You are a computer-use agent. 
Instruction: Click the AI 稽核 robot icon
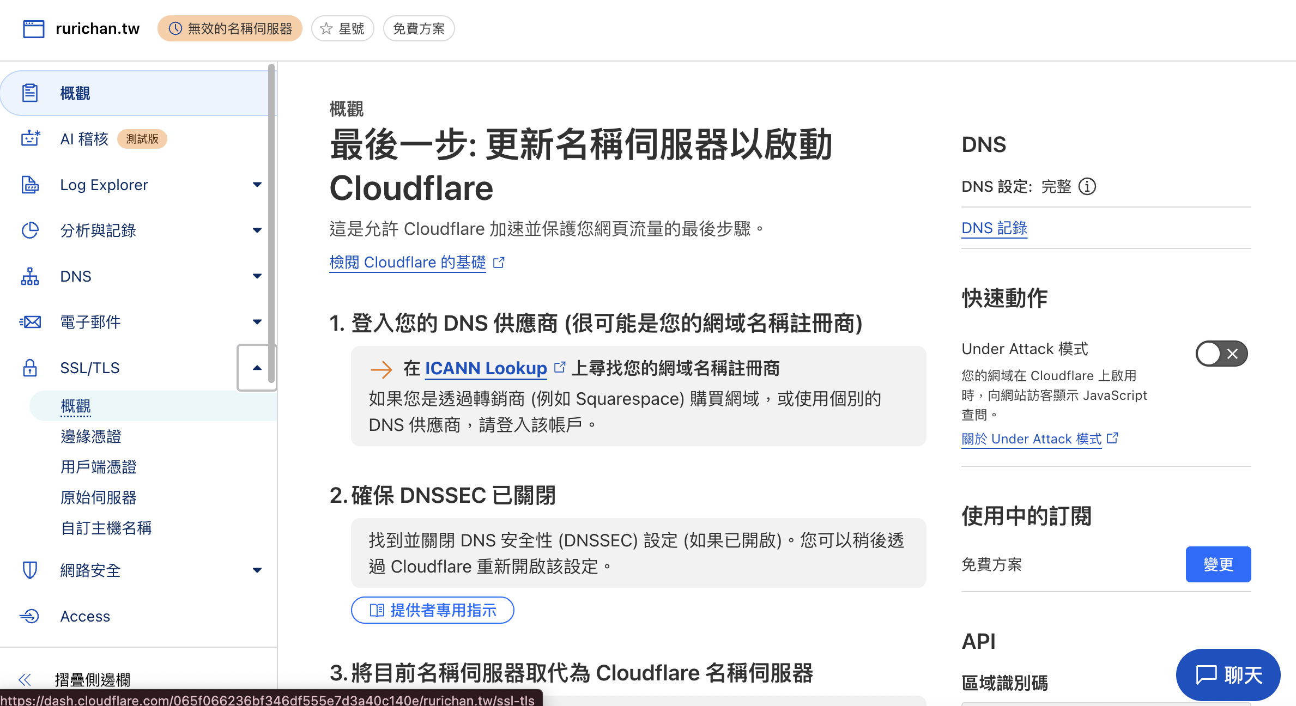[30, 139]
